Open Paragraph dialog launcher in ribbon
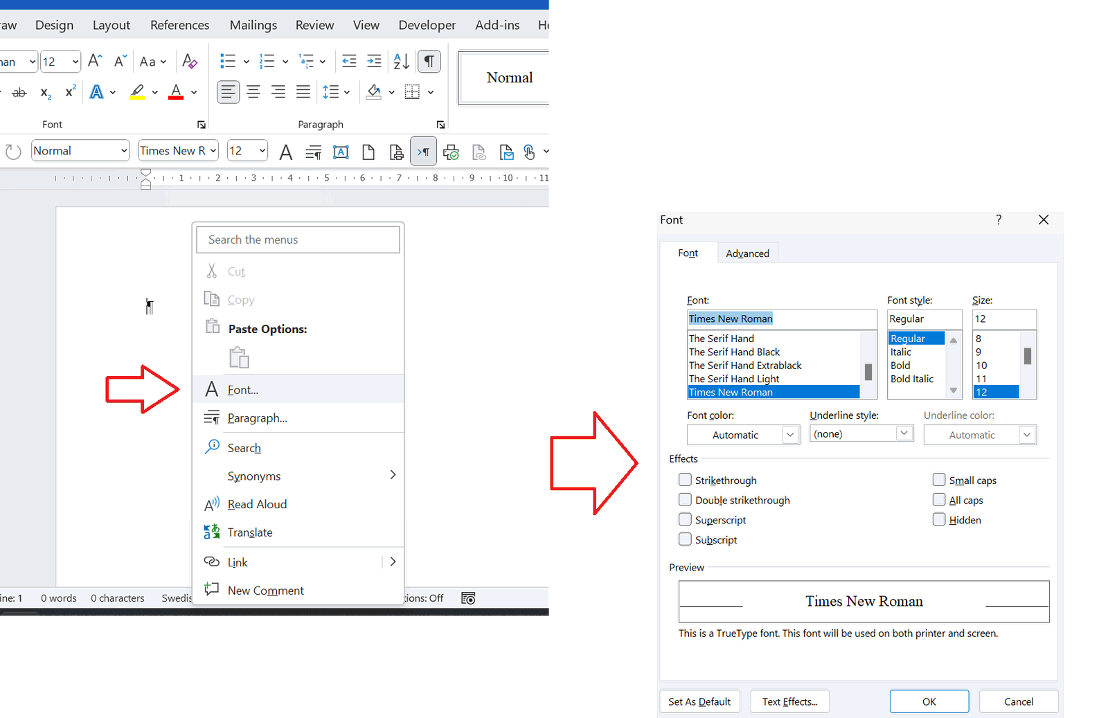This screenshot has width=1108, height=718. tap(440, 125)
